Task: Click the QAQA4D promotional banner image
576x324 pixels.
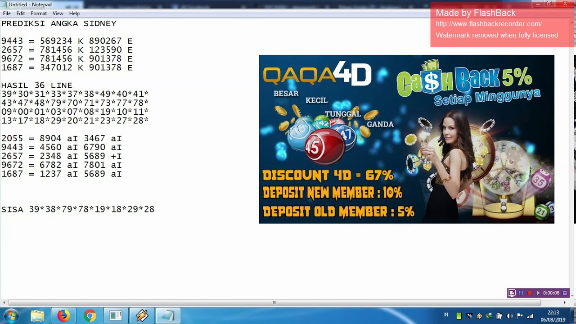Action: (x=406, y=139)
